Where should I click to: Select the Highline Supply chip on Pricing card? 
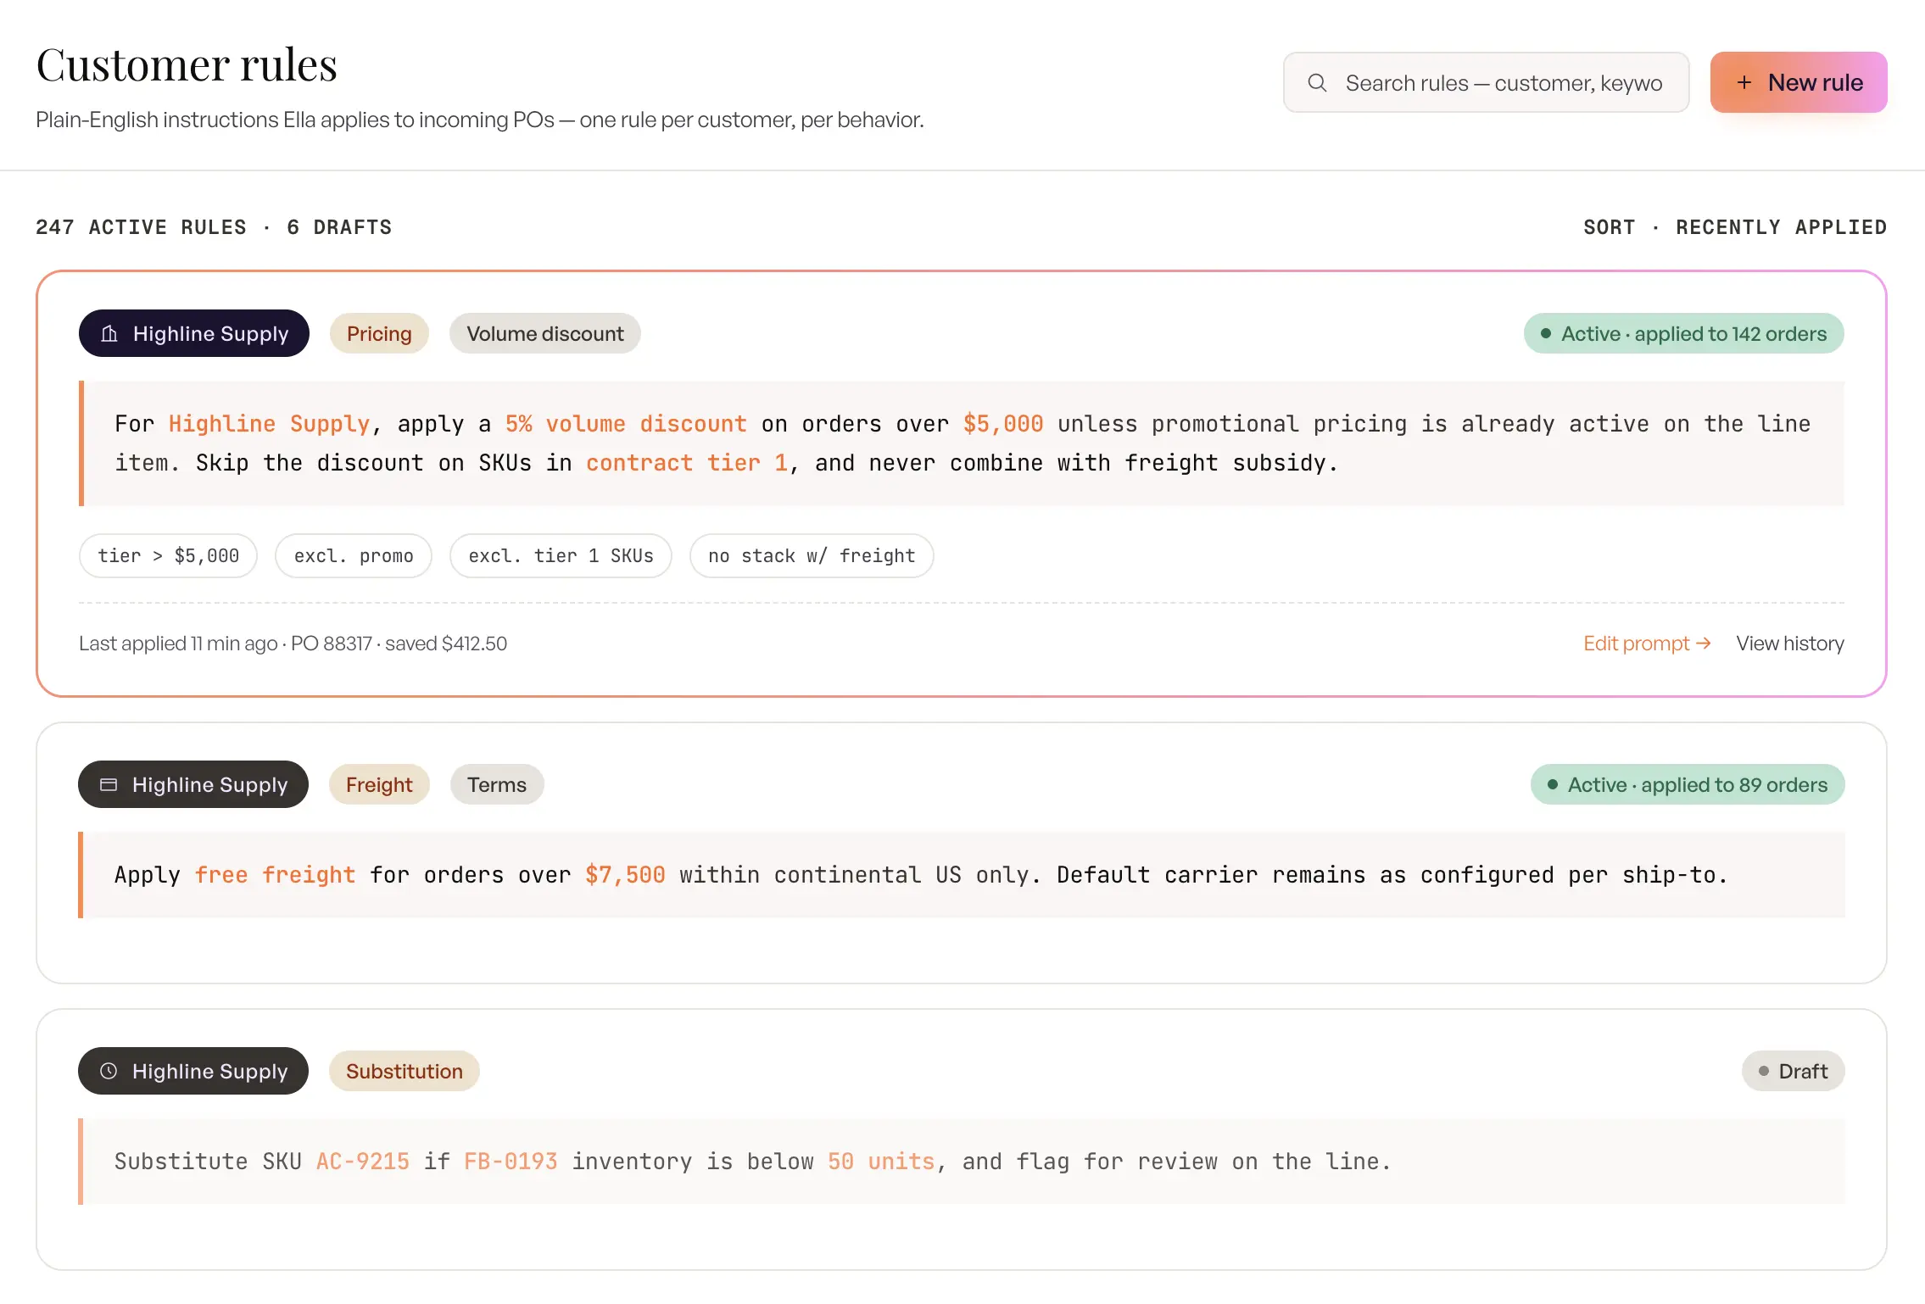193,333
